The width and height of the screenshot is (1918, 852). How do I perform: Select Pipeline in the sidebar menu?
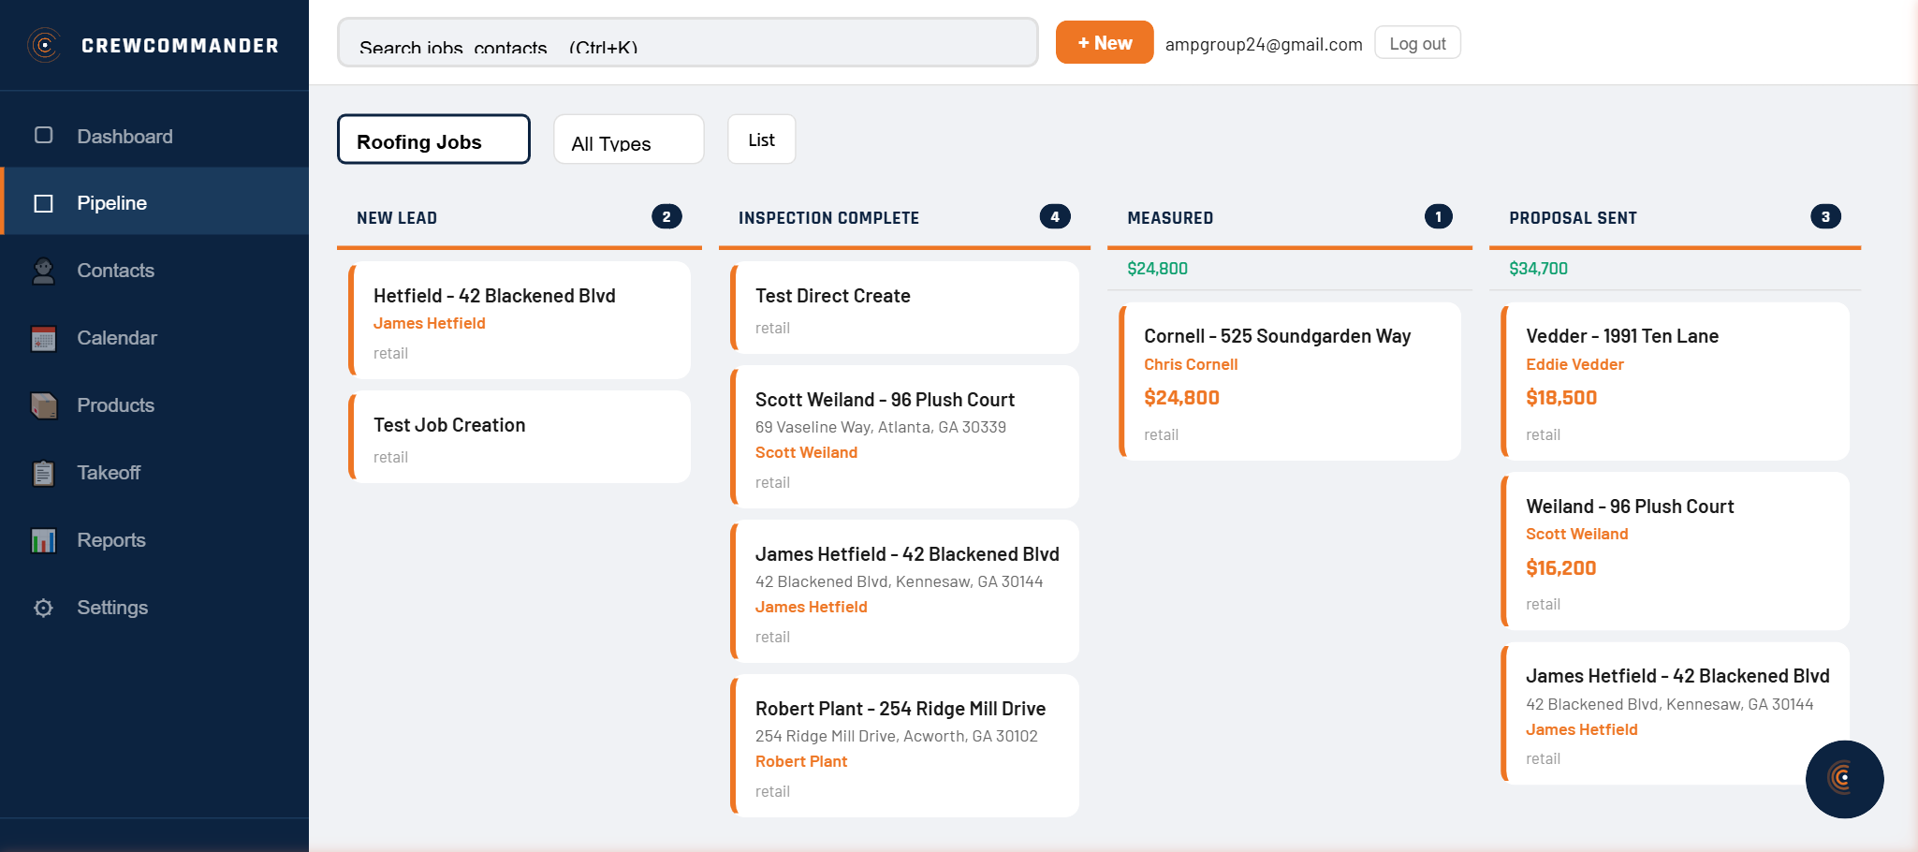pos(112,203)
